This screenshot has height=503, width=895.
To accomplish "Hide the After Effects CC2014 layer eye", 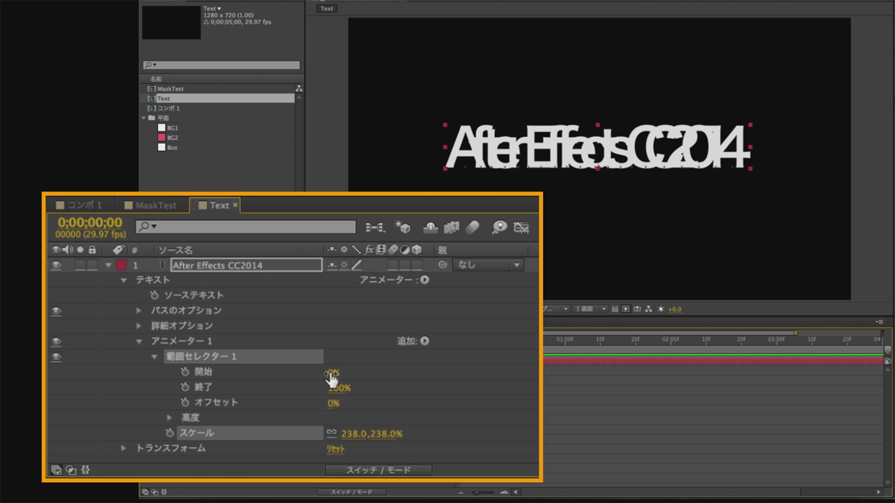I will point(56,265).
